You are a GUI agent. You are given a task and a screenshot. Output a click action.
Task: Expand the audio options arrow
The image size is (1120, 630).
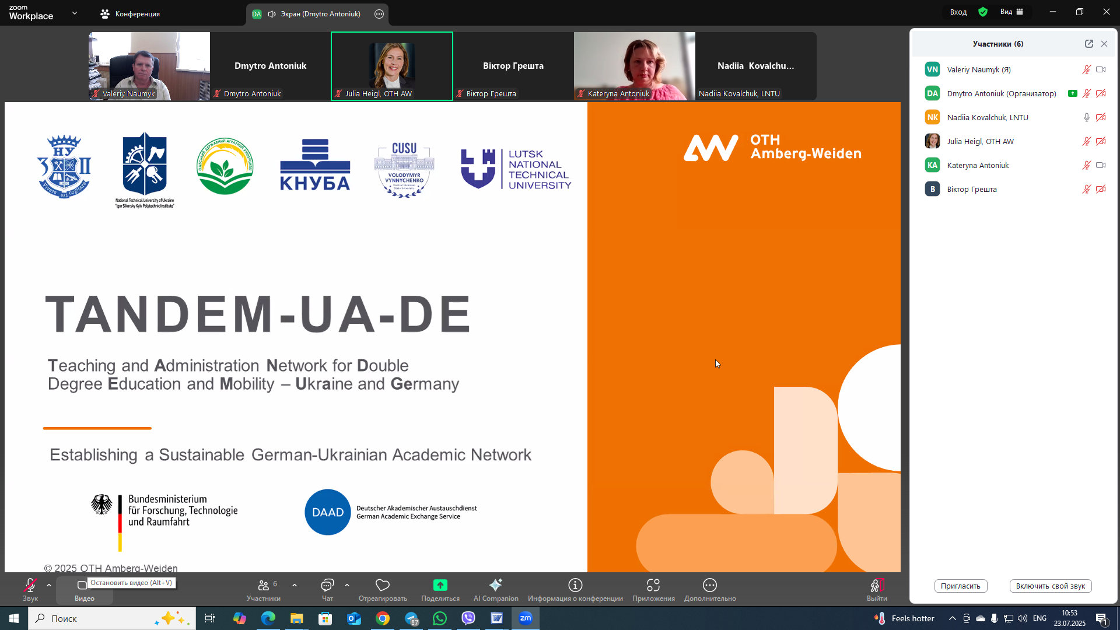pos(49,584)
